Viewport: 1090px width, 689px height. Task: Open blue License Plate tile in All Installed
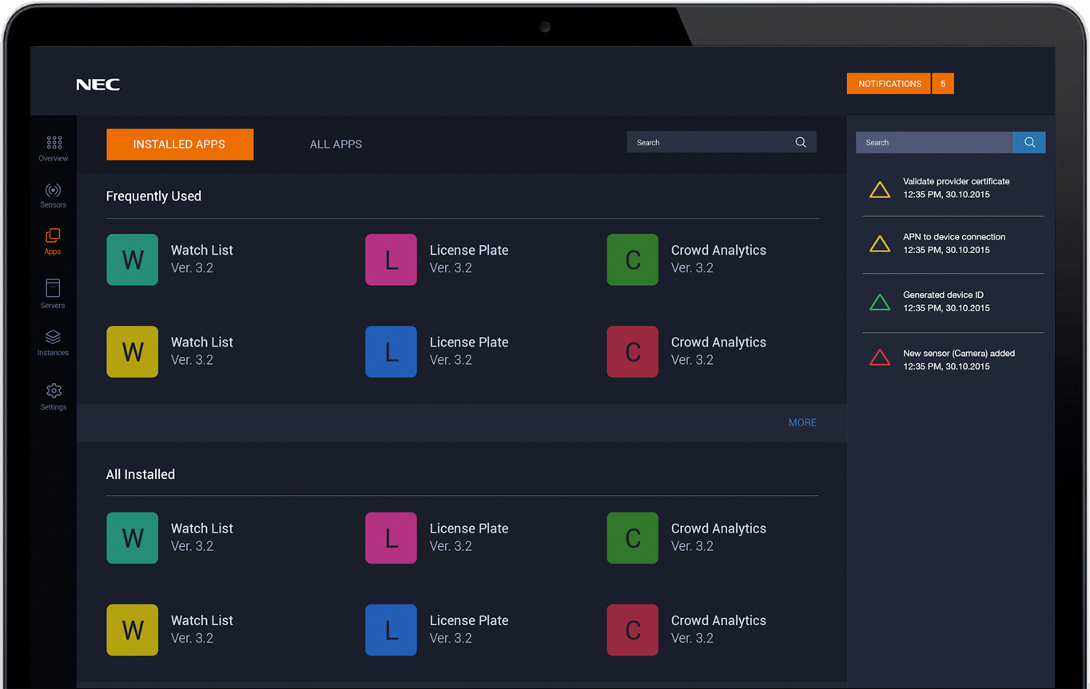391,630
